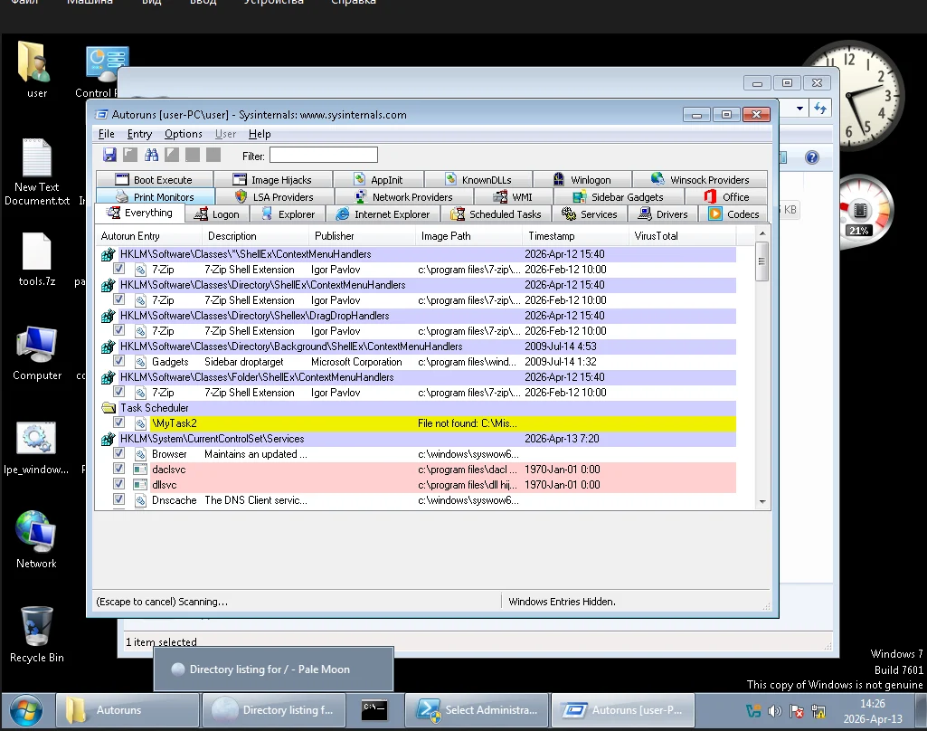
Task: Click the help question mark in background window
Action: pyautogui.click(x=812, y=157)
